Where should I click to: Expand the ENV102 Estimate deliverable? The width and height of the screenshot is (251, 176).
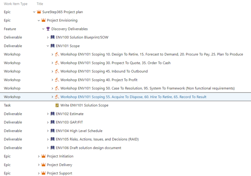pos(48,114)
